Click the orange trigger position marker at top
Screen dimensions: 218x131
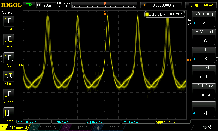pyautogui.click(x=105, y=13)
